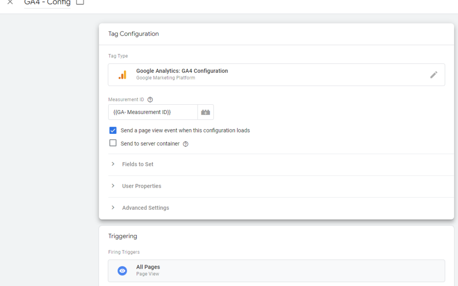Click the All Pages trigger eye icon

pyautogui.click(x=123, y=271)
